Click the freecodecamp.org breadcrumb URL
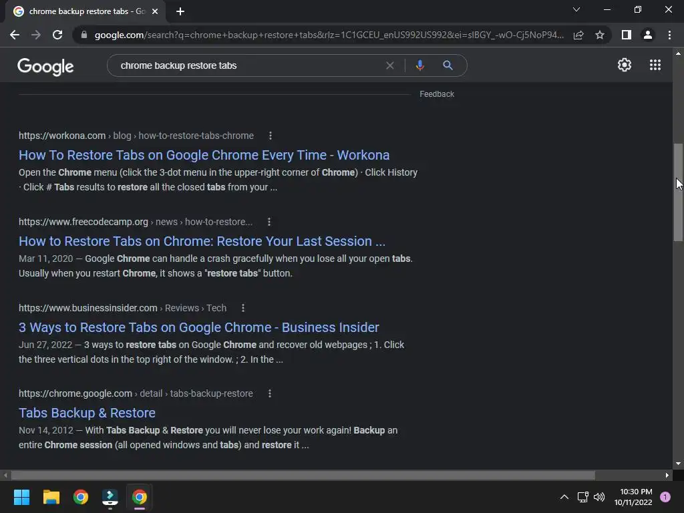Image resolution: width=684 pixels, height=513 pixels. (136, 222)
